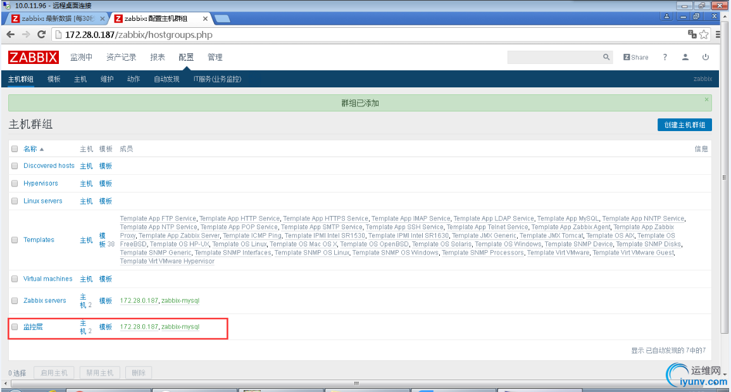Open the Template ICMP Ping link
Image resolution: width=731 pixels, height=392 pixels.
[253, 236]
